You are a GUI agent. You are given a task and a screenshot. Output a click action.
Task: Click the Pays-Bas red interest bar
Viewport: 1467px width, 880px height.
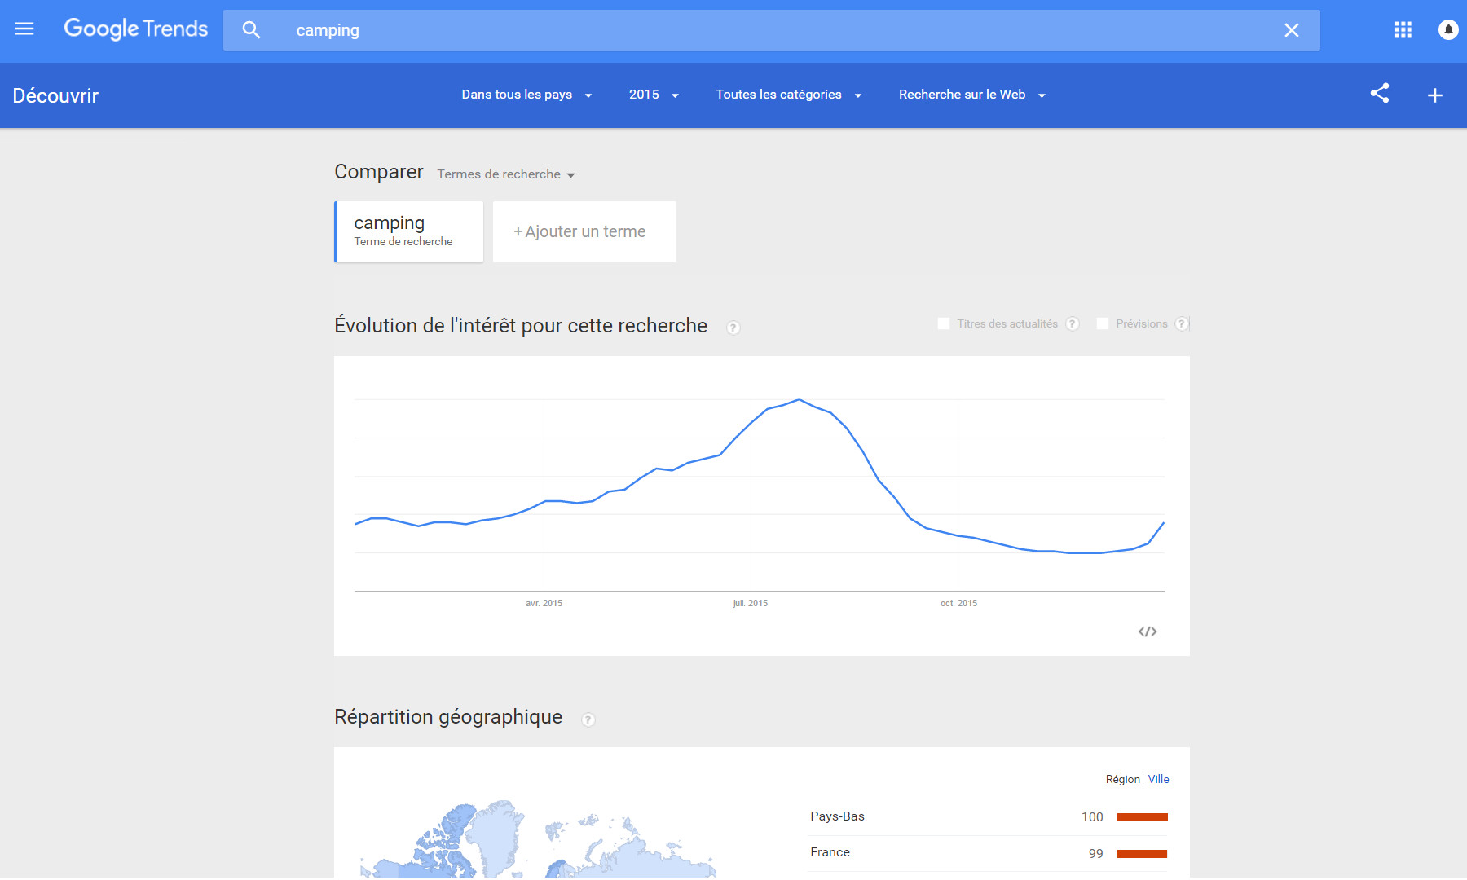(1142, 817)
